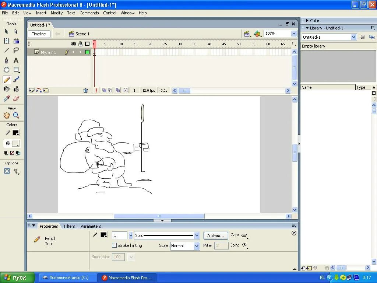This screenshot has height=283, width=377.
Task: Toggle Onion Skin button
Action: tap(104, 91)
